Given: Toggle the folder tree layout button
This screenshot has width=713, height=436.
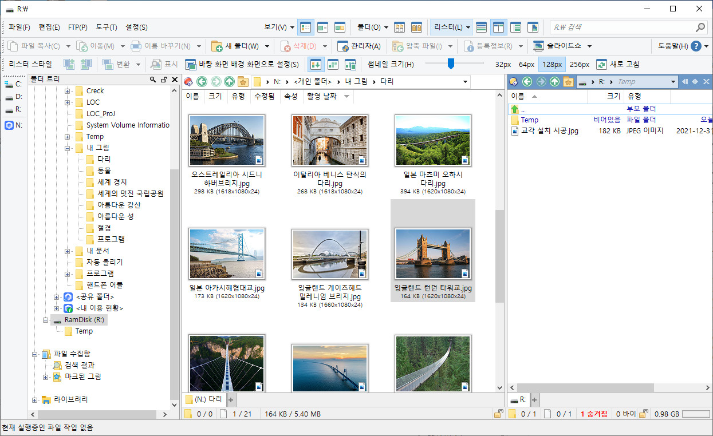Looking at the screenshot, I should pos(515,27).
